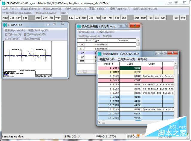Open Print menu in OPD Fan window

coord(13,35)
